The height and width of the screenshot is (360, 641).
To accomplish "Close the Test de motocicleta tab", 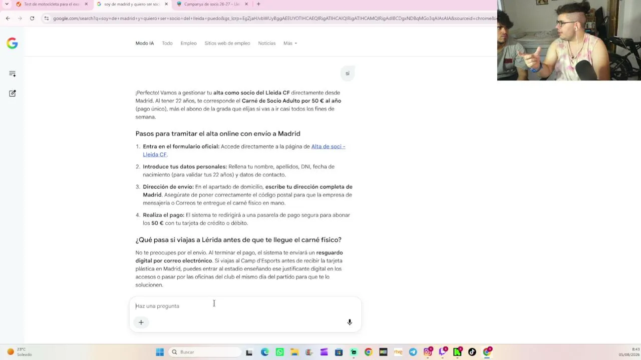I will point(86,4).
